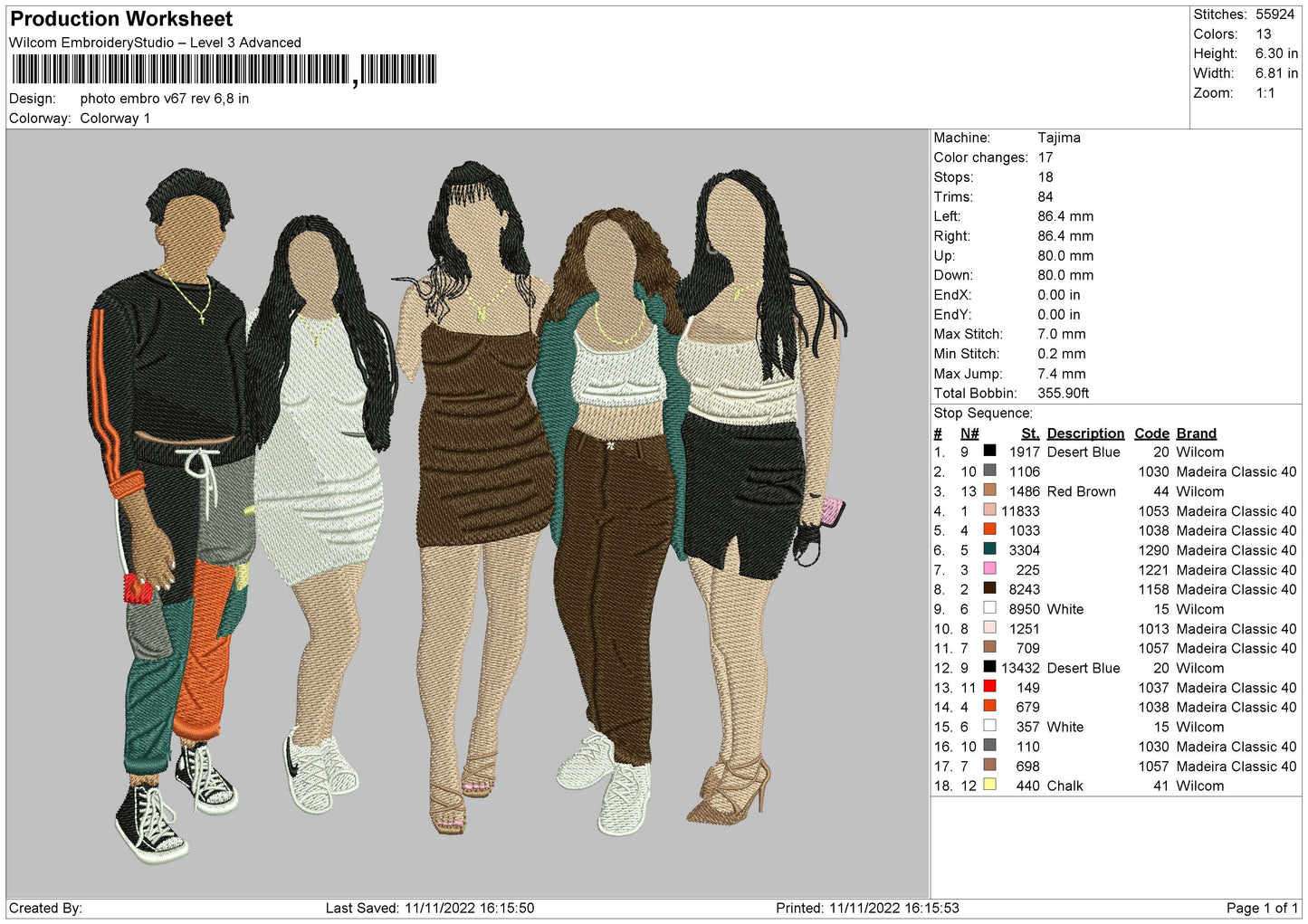The image size is (1308, 924).
Task: Click code 1053 in the Code column
Action: pyautogui.click(x=1154, y=511)
